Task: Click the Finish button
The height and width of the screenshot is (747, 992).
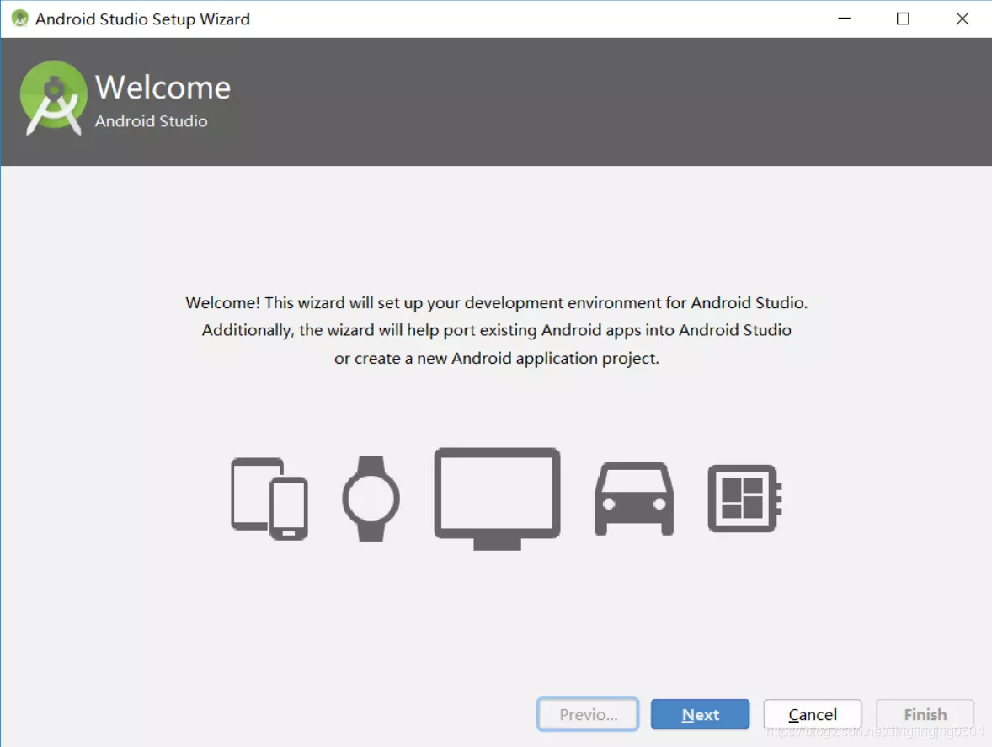Action: point(925,715)
